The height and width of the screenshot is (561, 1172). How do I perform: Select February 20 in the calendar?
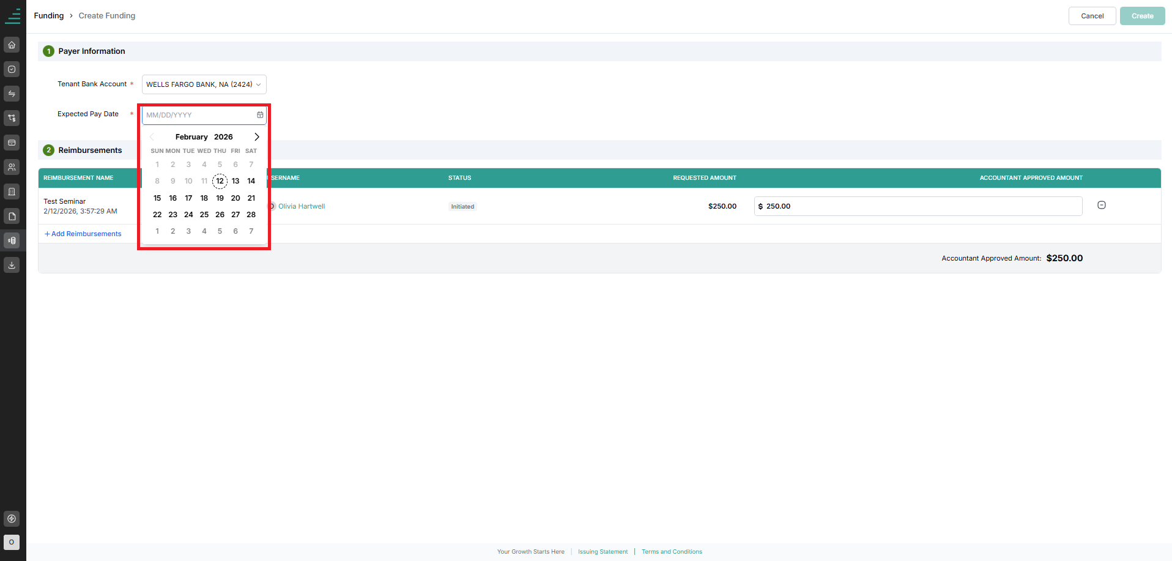click(x=236, y=198)
